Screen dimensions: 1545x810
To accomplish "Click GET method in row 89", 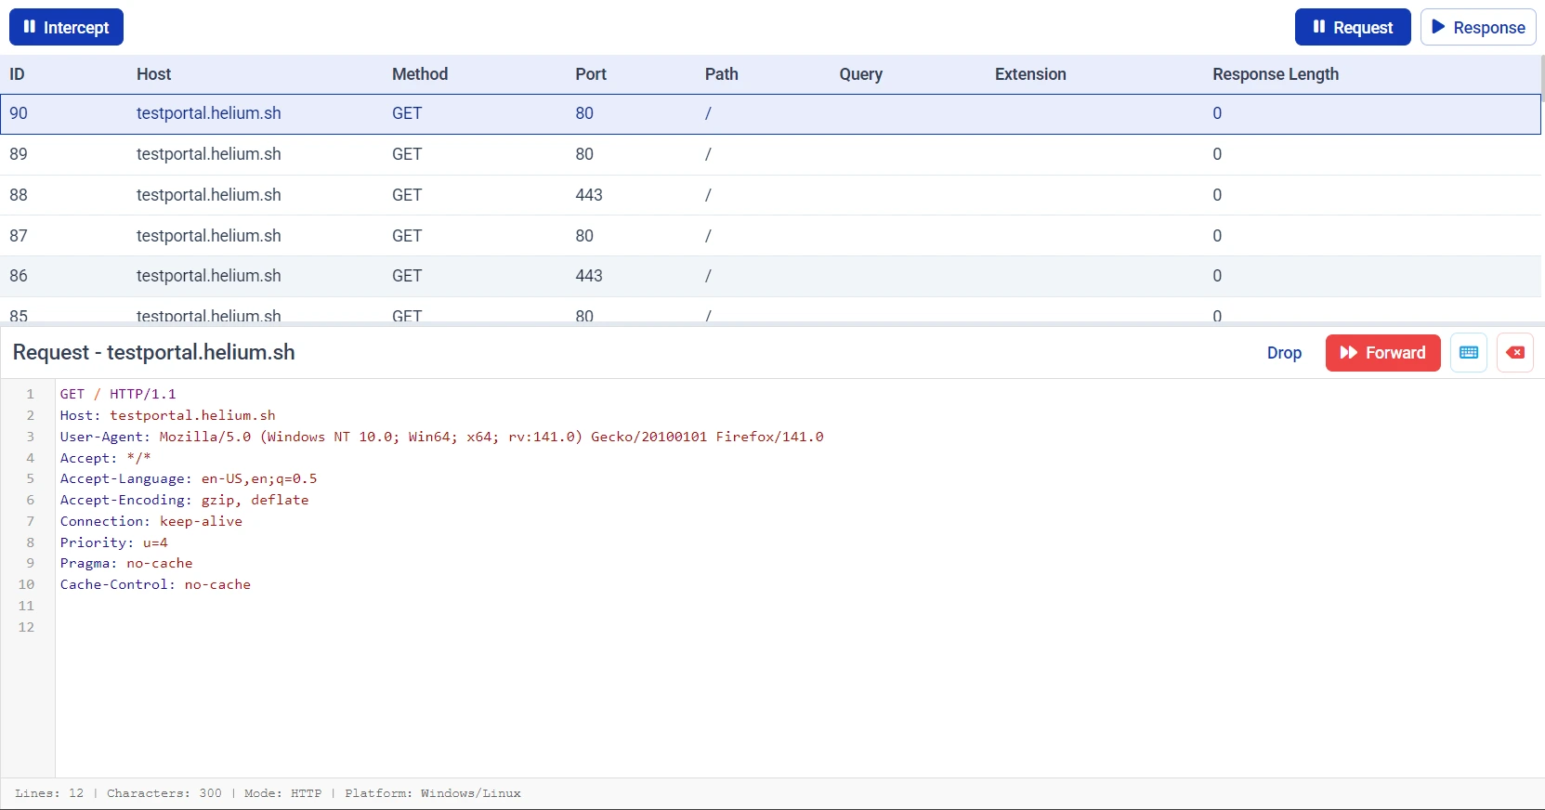I will [x=407, y=154].
